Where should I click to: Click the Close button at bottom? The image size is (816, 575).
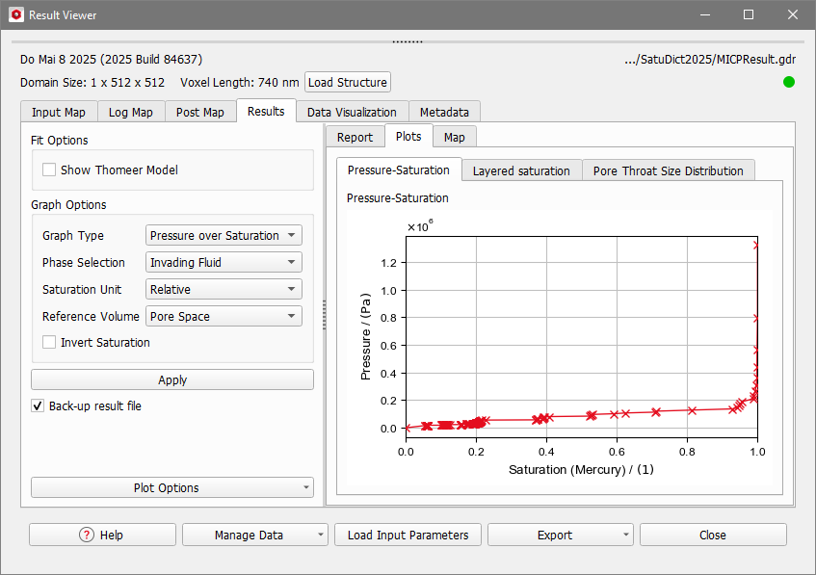[x=713, y=535]
